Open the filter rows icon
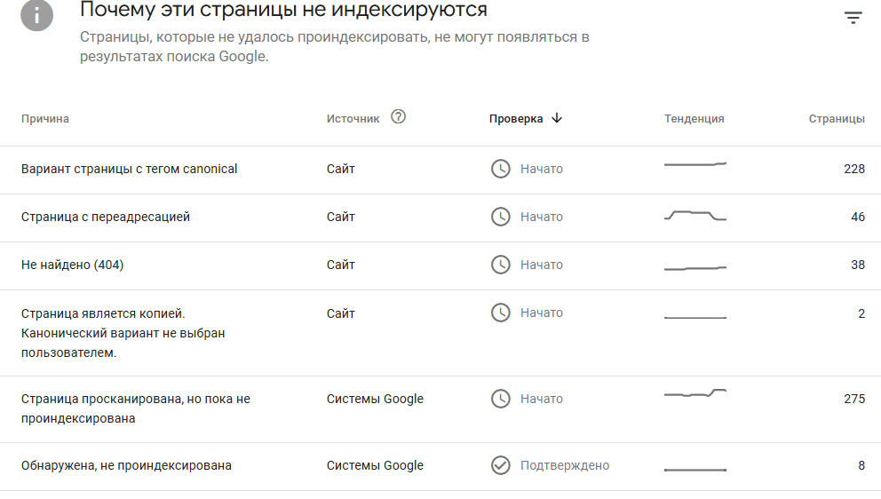 [x=853, y=18]
